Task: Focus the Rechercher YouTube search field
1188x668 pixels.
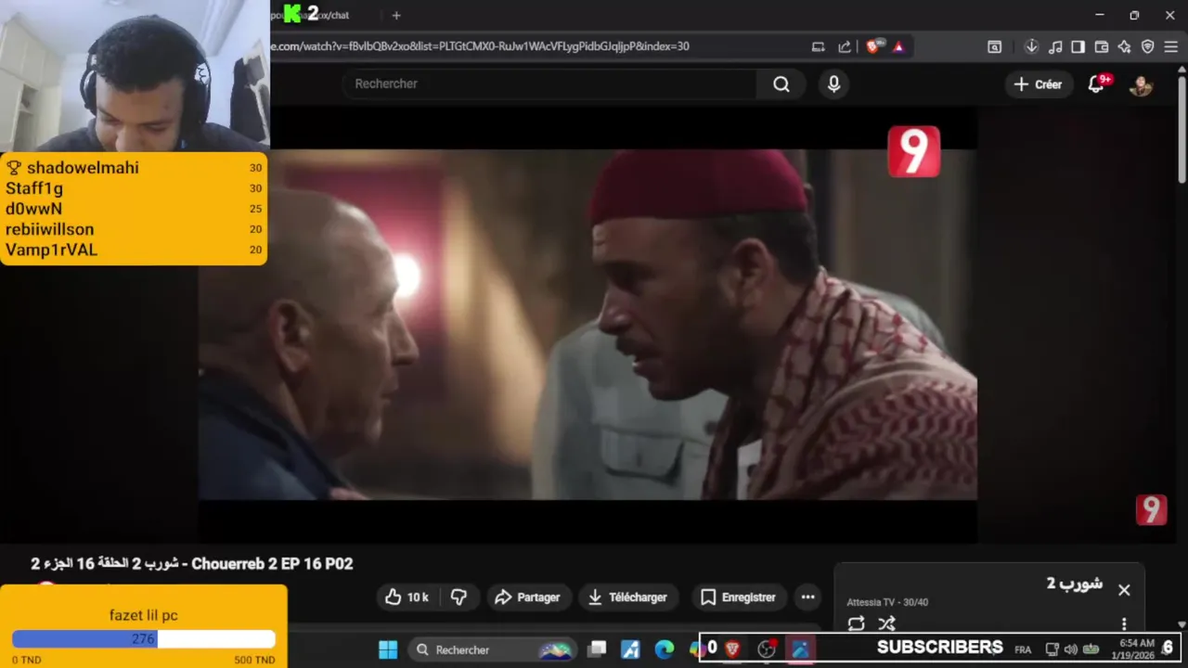Action: click(549, 83)
